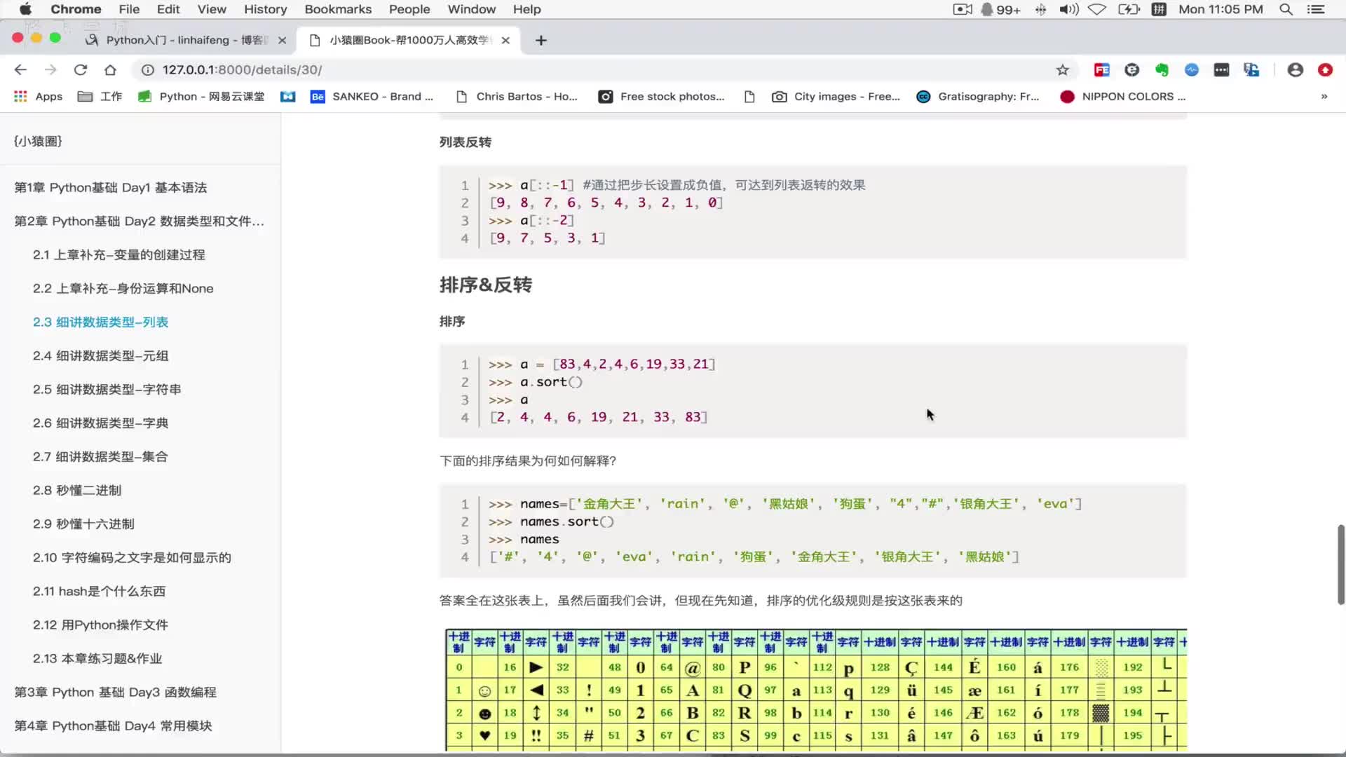This screenshot has height=757, width=1346.
Task: Open the Apps grid in bookmarks bar
Action: 39,96
